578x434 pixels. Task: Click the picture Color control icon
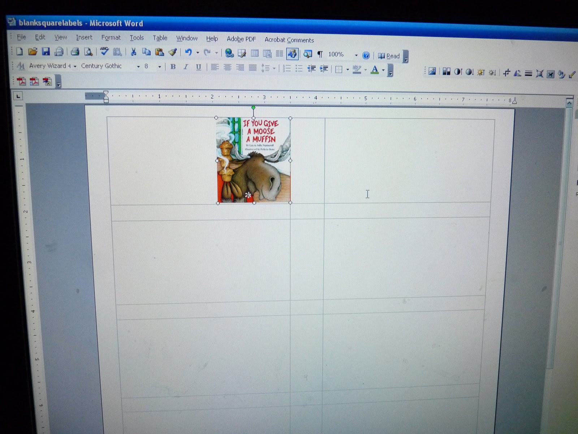[446, 72]
